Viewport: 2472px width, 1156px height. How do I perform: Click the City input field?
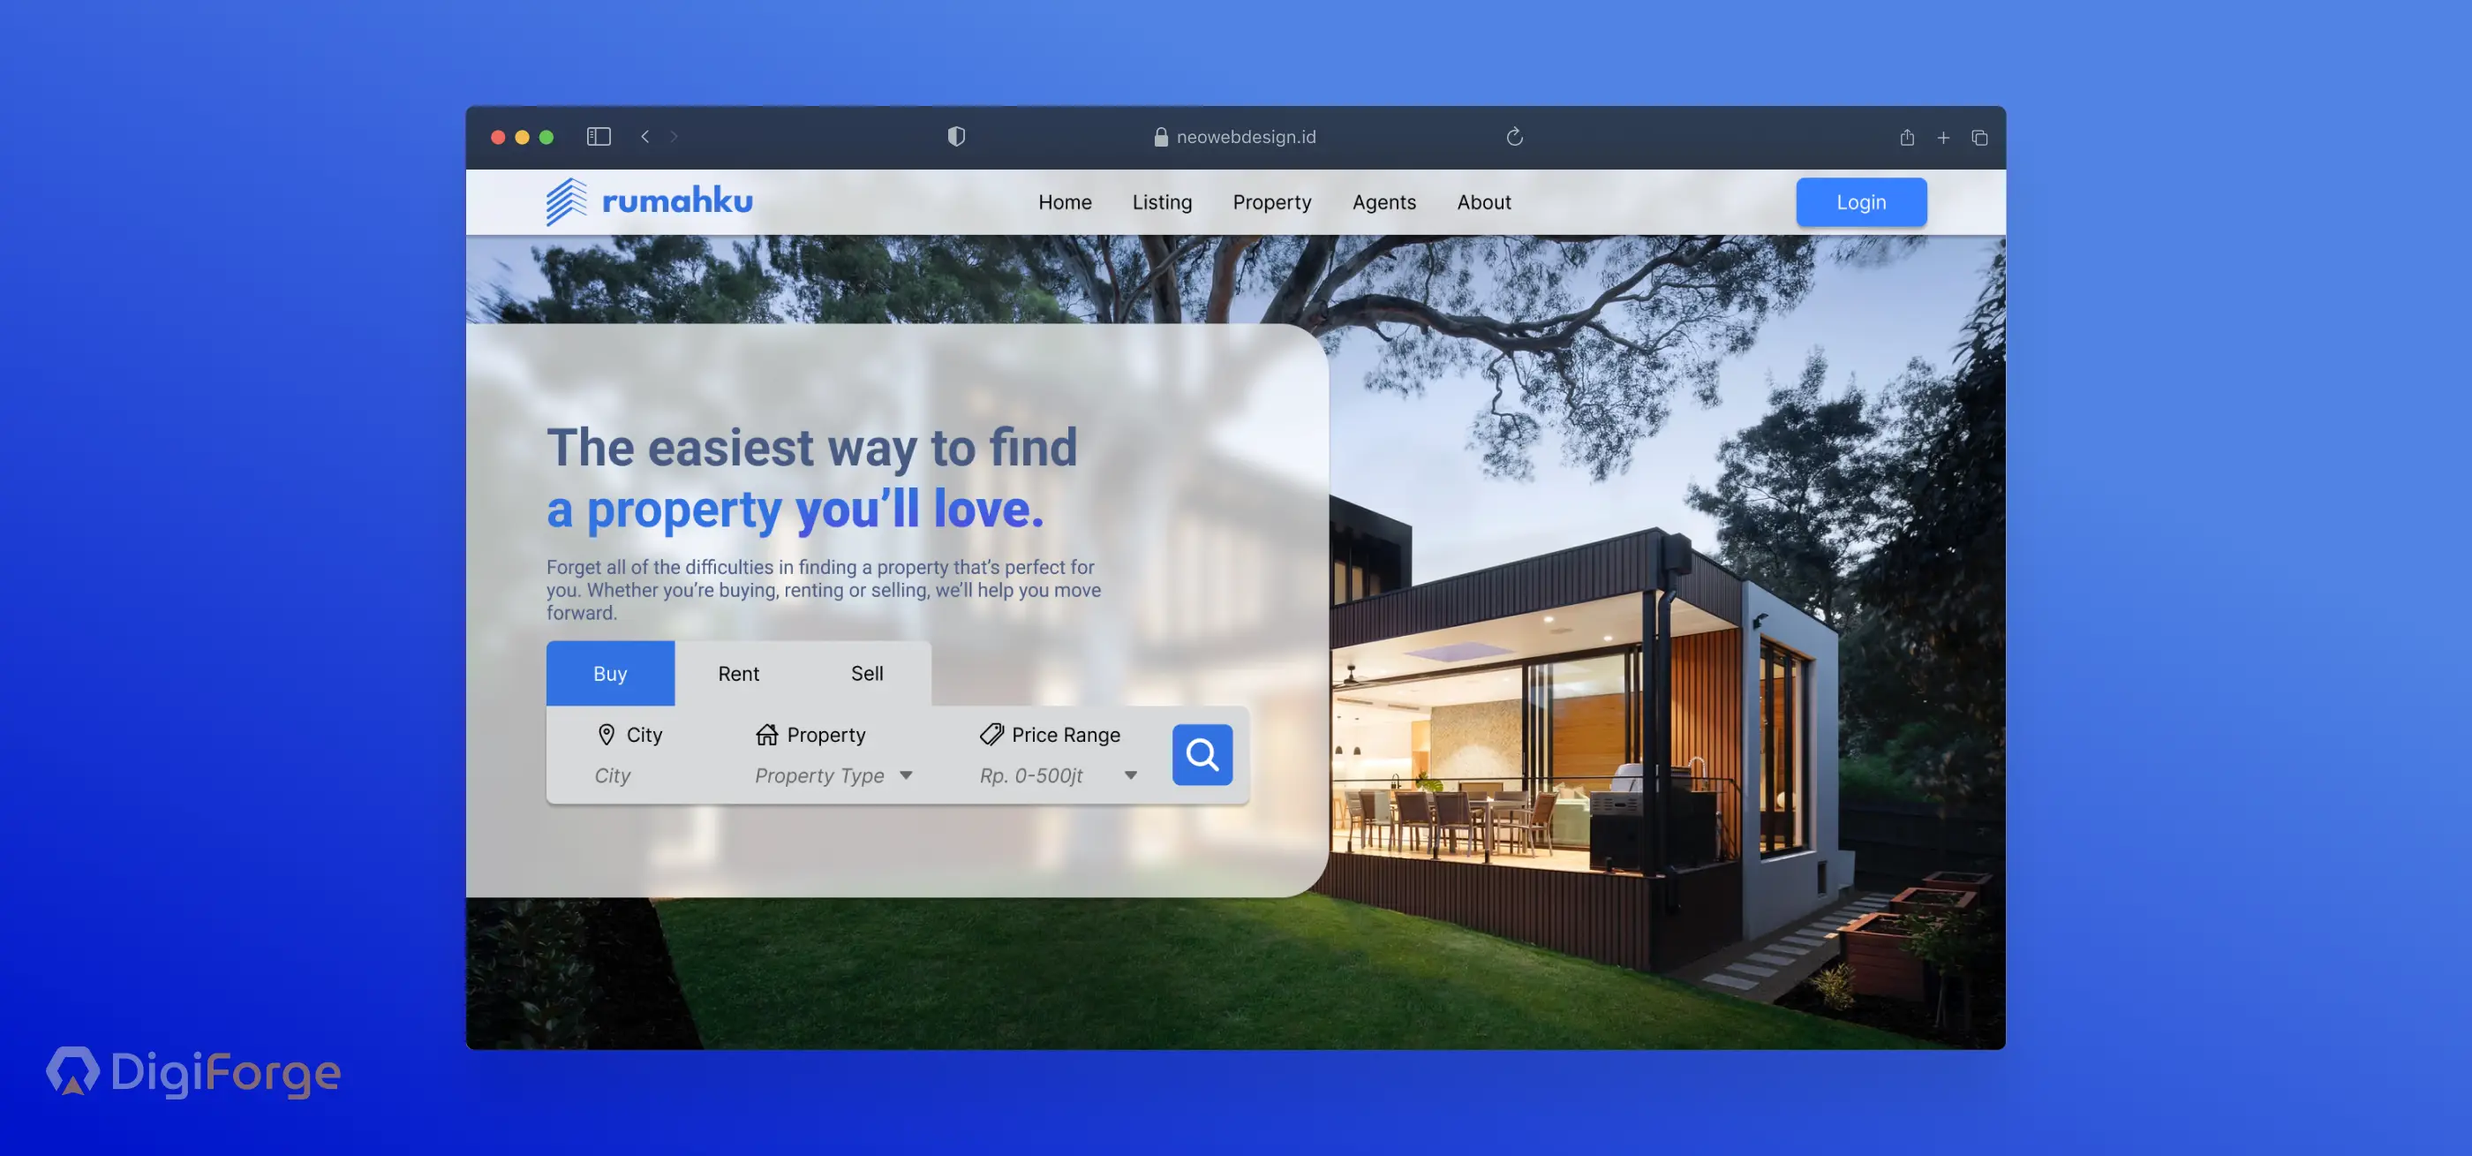[612, 774]
